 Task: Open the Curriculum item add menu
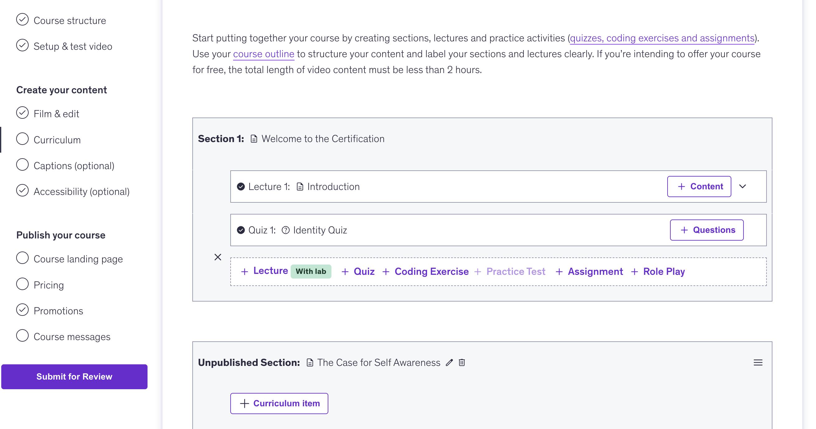point(279,404)
